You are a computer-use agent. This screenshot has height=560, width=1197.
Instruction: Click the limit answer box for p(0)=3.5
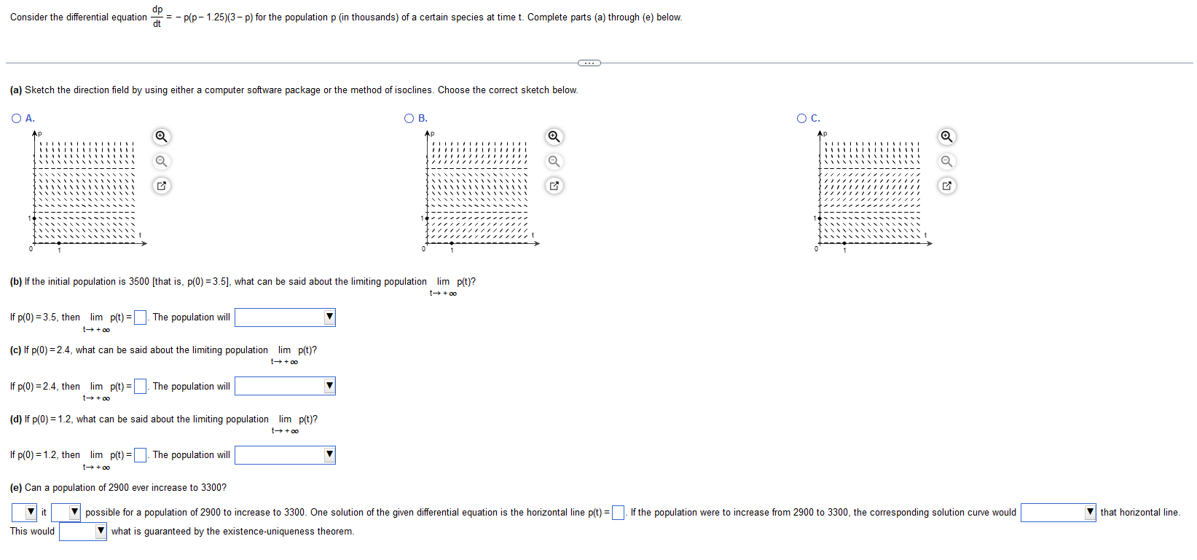coord(140,316)
